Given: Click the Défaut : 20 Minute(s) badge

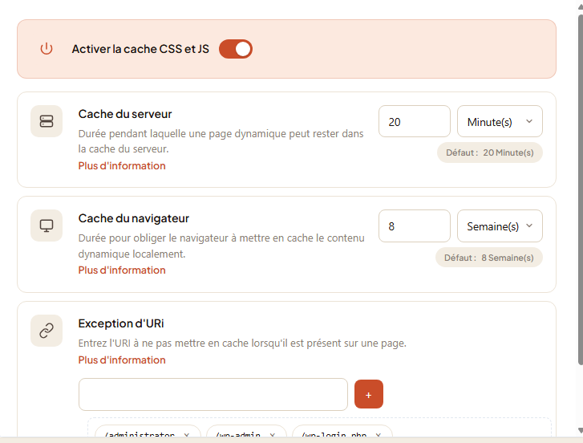Looking at the screenshot, I should 490,152.
